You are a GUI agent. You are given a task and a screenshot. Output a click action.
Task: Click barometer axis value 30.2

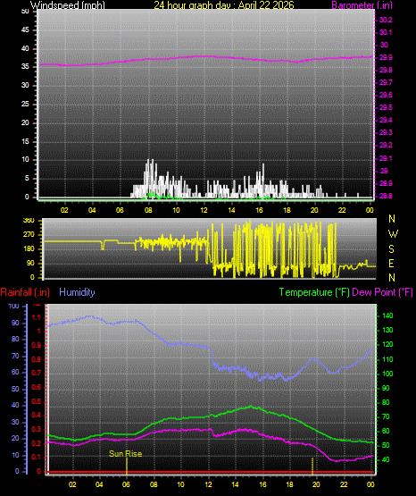point(386,20)
